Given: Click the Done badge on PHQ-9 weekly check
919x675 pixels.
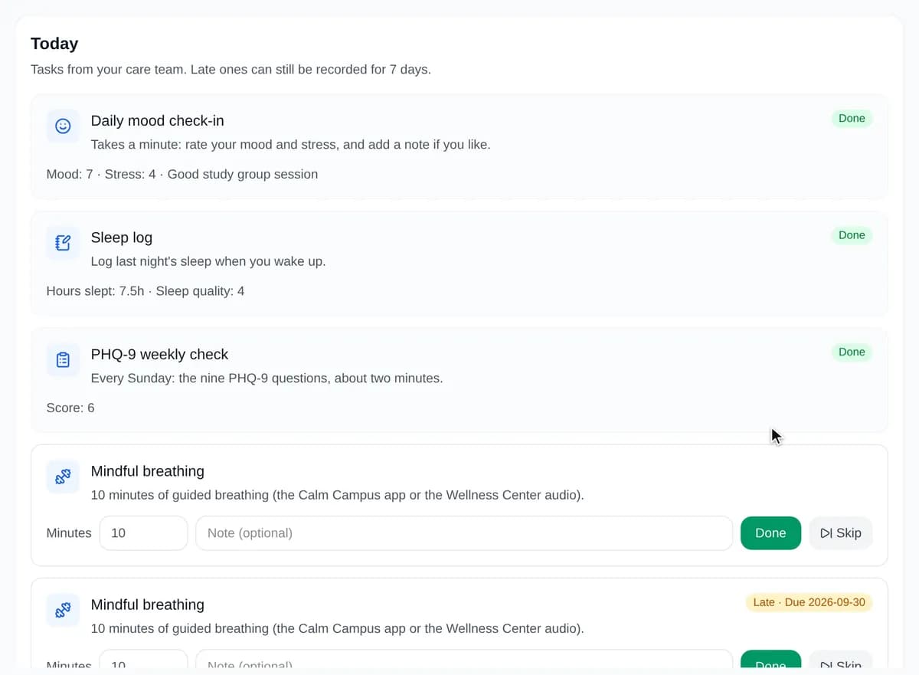Looking at the screenshot, I should click(x=852, y=352).
